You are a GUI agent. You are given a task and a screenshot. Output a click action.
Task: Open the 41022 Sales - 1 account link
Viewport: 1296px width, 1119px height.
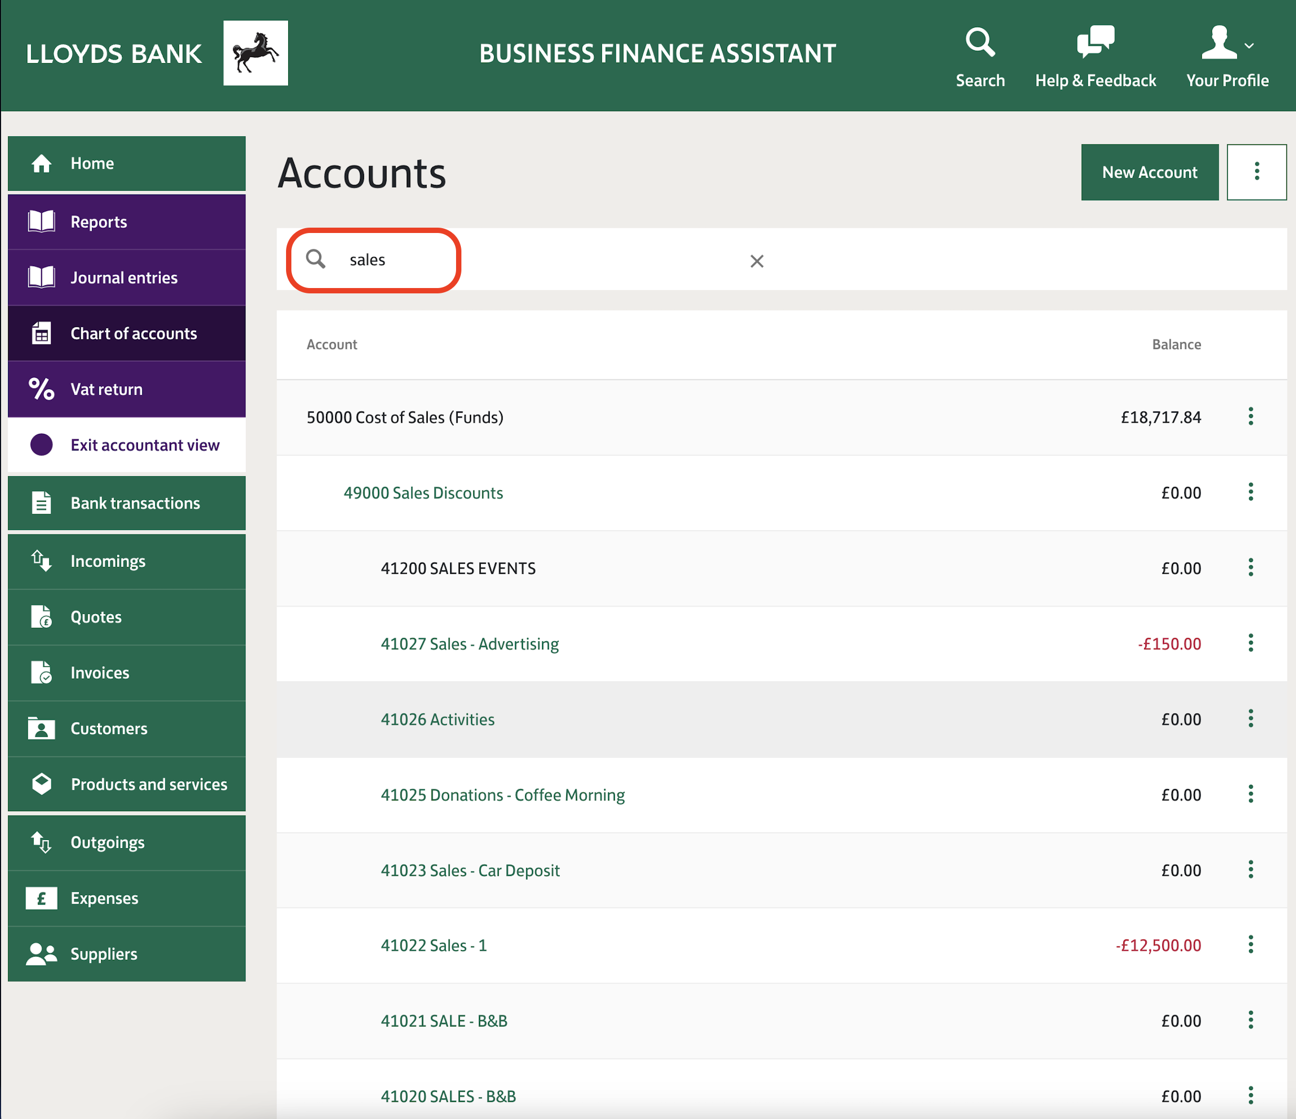coord(434,945)
